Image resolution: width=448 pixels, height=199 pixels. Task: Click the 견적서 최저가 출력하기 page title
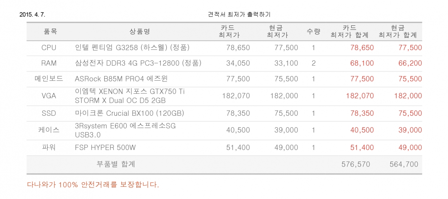tap(240, 14)
